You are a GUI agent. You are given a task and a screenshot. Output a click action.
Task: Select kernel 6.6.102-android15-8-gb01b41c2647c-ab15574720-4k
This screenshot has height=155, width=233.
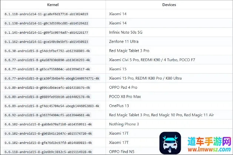pyautogui.click(x=48, y=134)
